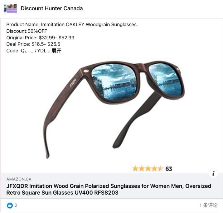Expand post text with 展开
223x213 pixels.
56,51
